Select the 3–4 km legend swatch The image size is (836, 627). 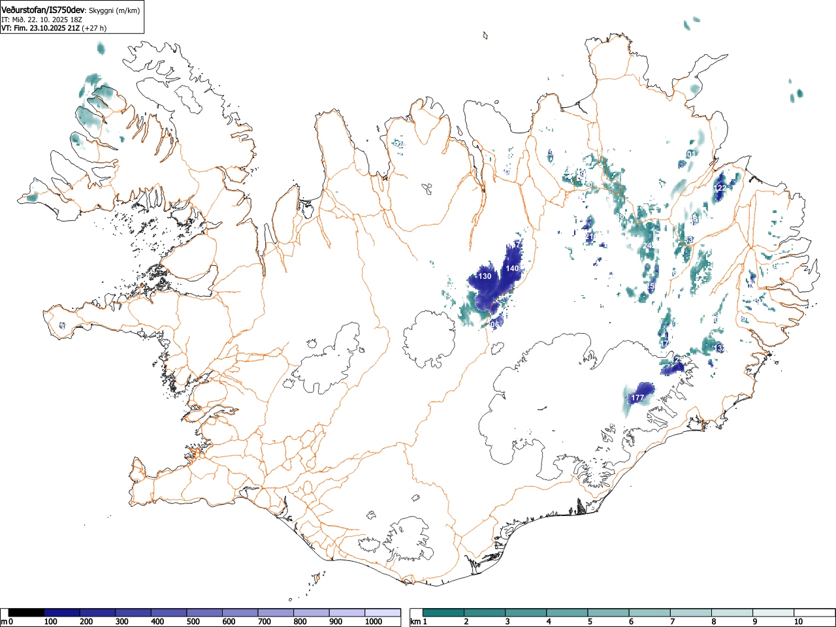pos(526,613)
